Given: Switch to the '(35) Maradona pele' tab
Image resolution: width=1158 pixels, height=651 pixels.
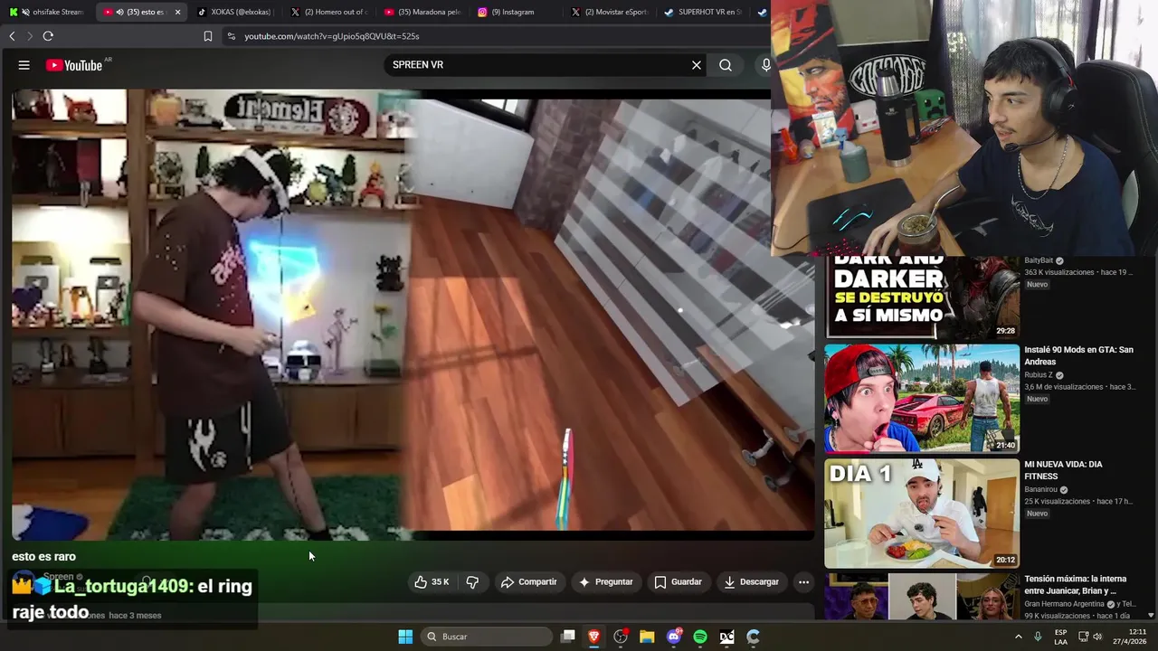Looking at the screenshot, I should tap(422, 12).
